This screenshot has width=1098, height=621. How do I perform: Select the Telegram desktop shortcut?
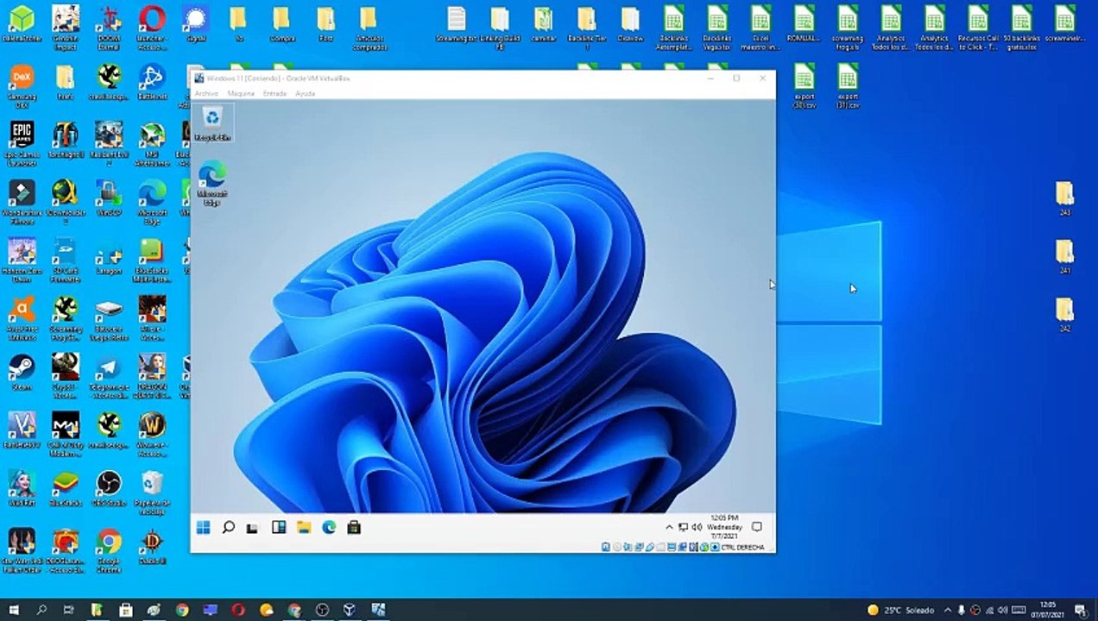109,376
